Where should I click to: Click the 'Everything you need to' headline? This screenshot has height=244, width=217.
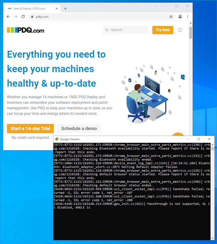[57, 54]
